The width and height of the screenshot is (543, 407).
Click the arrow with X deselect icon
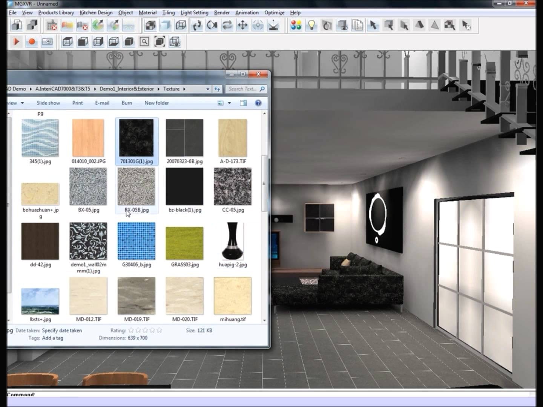[x=465, y=25]
